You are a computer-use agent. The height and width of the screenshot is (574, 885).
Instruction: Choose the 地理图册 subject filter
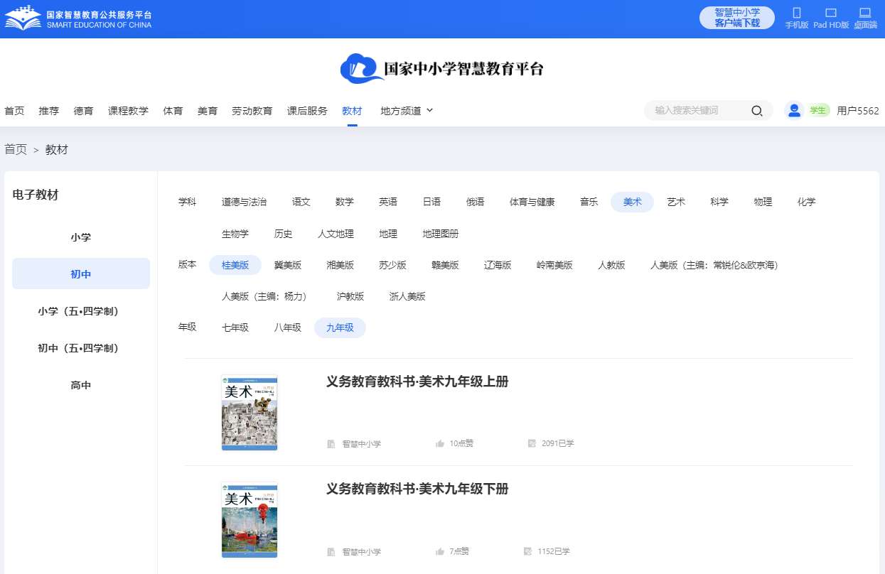[441, 234]
